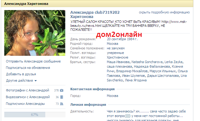Click birth year 1984 г.
200x121 pixels.
pyautogui.click(x=132, y=39)
